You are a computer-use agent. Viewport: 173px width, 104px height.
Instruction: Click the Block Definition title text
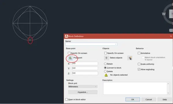point(76,36)
